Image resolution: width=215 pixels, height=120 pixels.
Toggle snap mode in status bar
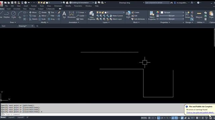click(153, 118)
